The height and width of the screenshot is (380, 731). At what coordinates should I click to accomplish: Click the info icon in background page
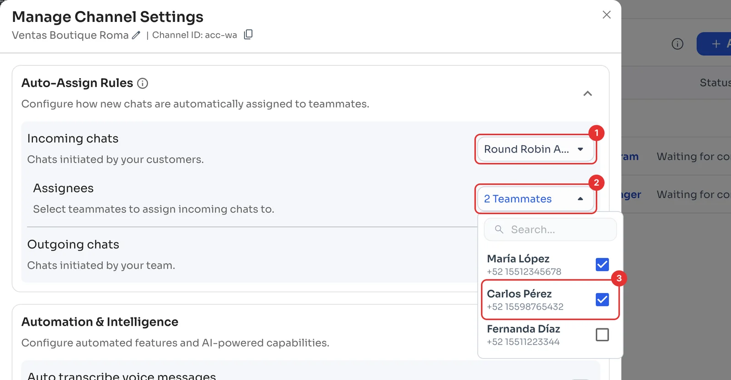click(678, 44)
